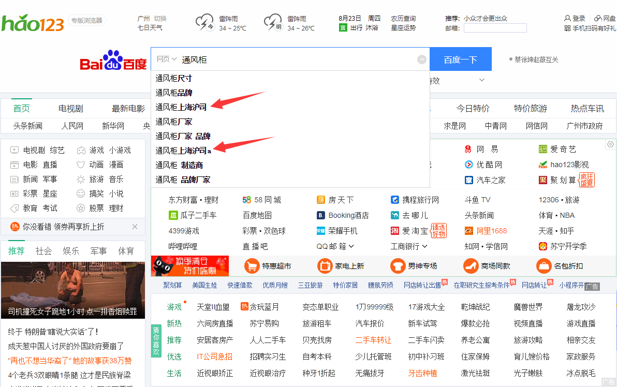Image resolution: width=617 pixels, height=387 pixels.
Task: Click 男神专场 shirt icon
Action: (398, 266)
